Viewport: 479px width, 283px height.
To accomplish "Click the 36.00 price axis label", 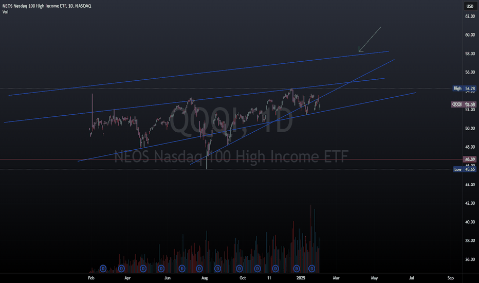I will (x=470, y=259).
